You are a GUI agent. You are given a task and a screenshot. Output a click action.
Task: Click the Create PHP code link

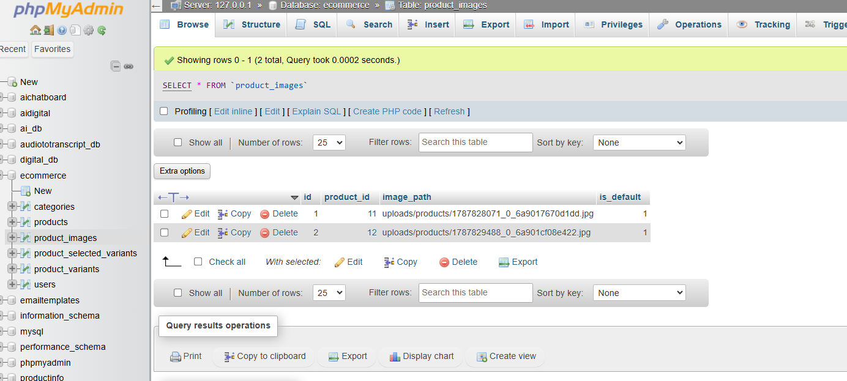pos(387,111)
